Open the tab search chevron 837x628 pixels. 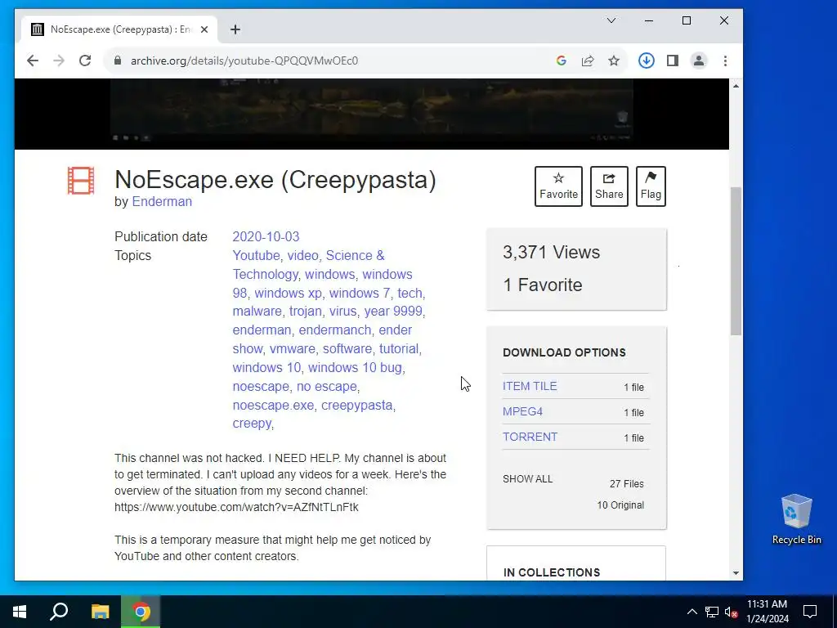tap(611, 20)
